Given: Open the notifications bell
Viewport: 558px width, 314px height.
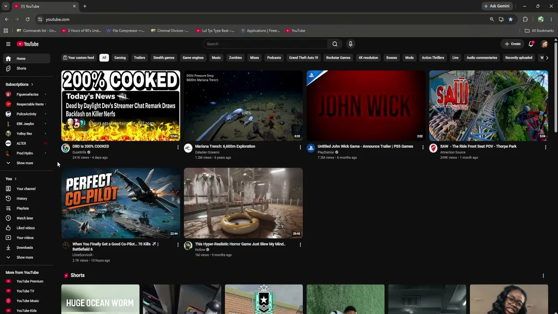Looking at the screenshot, I should tap(531, 44).
